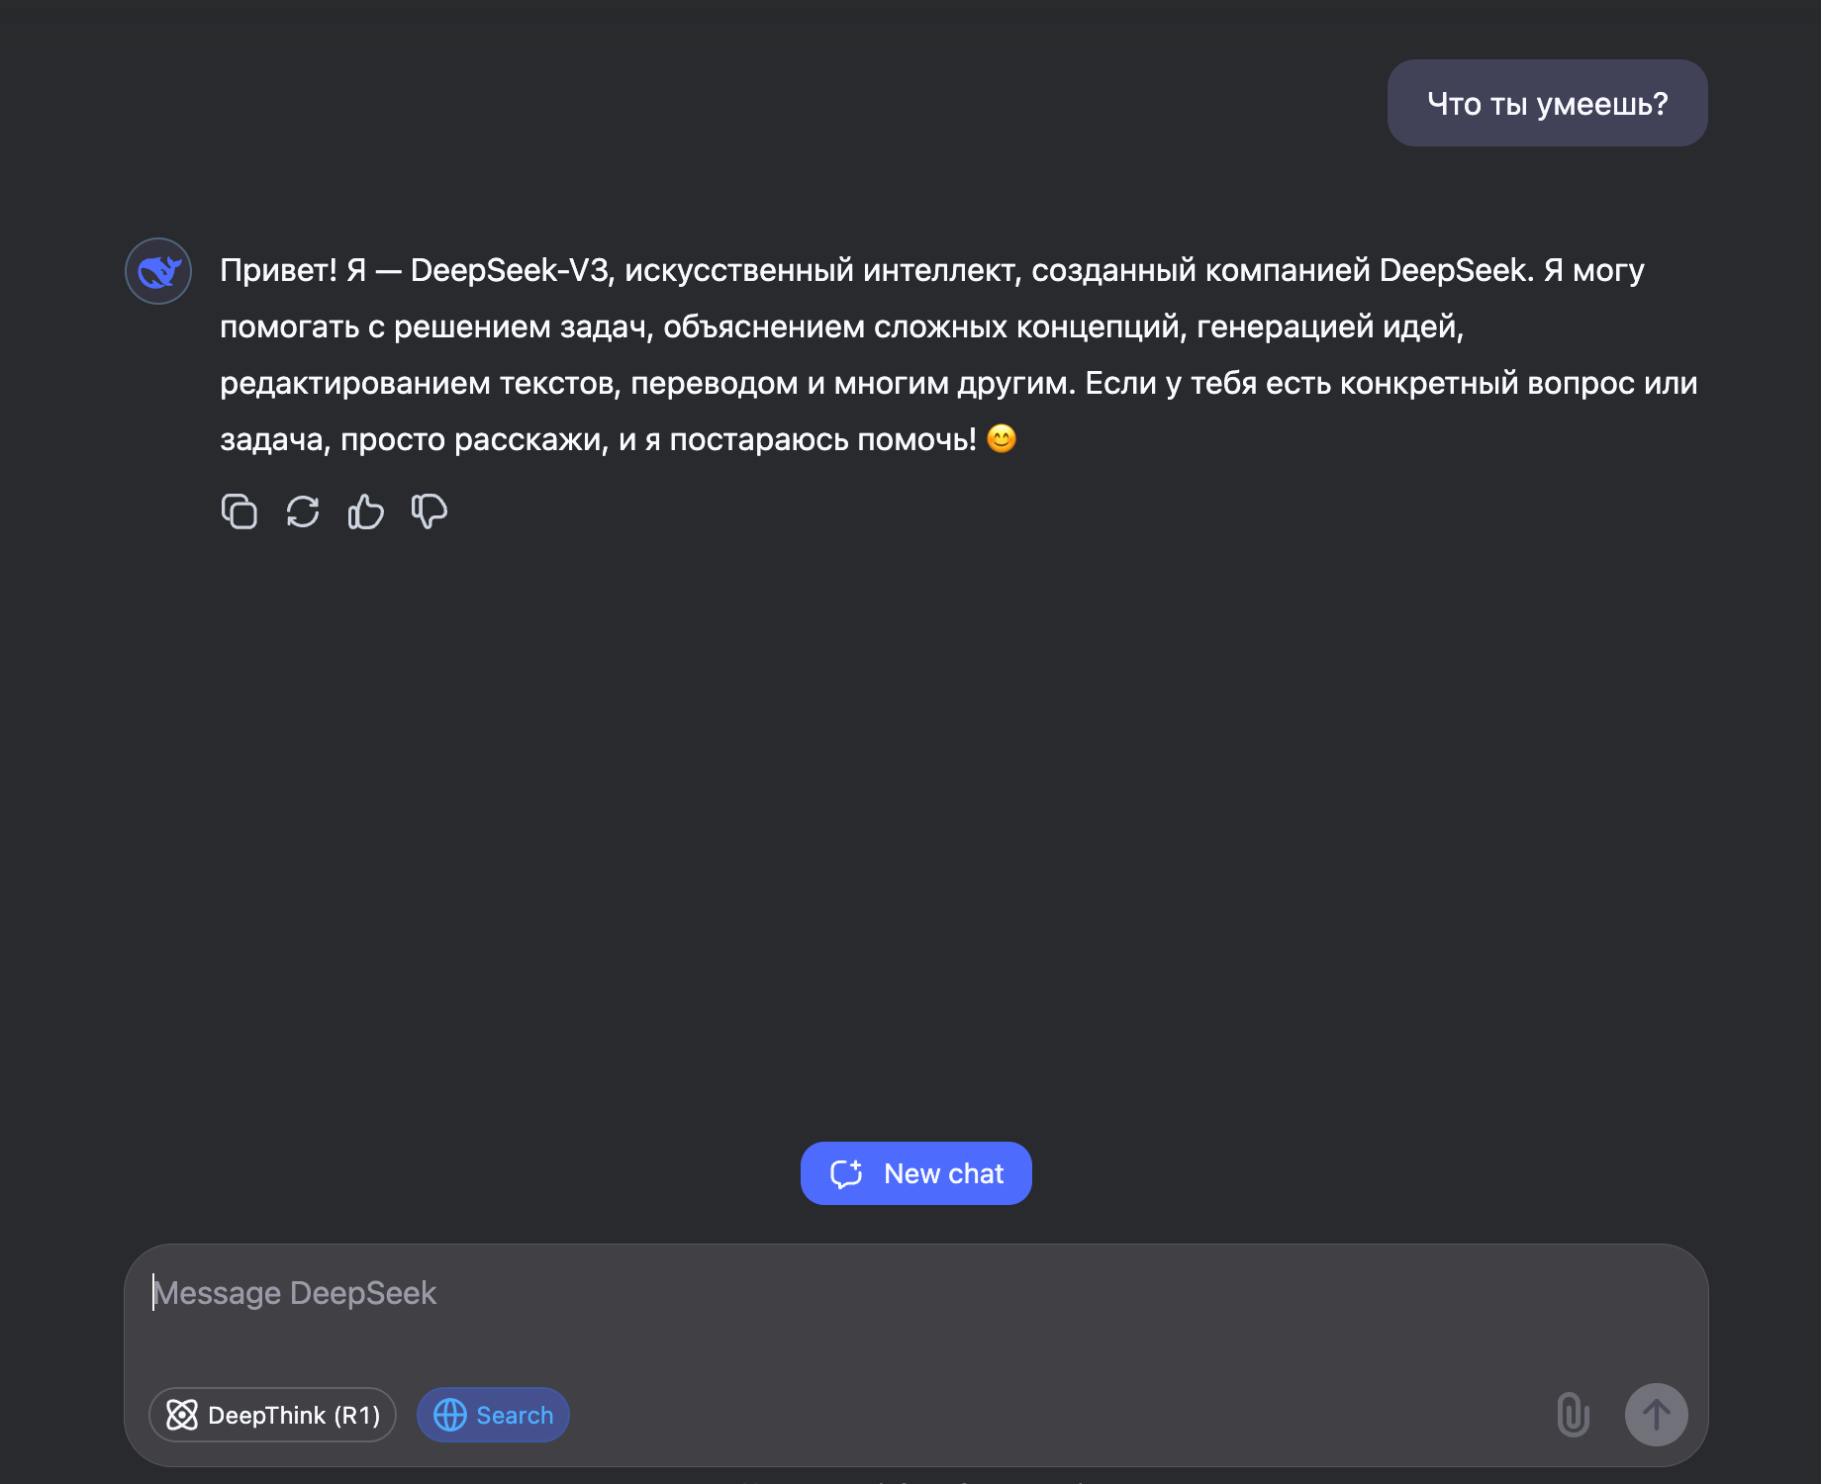1821x1484 pixels.
Task: Click the send arrow button
Action: click(1657, 1414)
